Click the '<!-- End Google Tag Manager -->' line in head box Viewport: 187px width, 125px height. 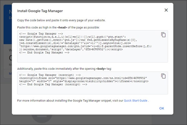point(44,53)
